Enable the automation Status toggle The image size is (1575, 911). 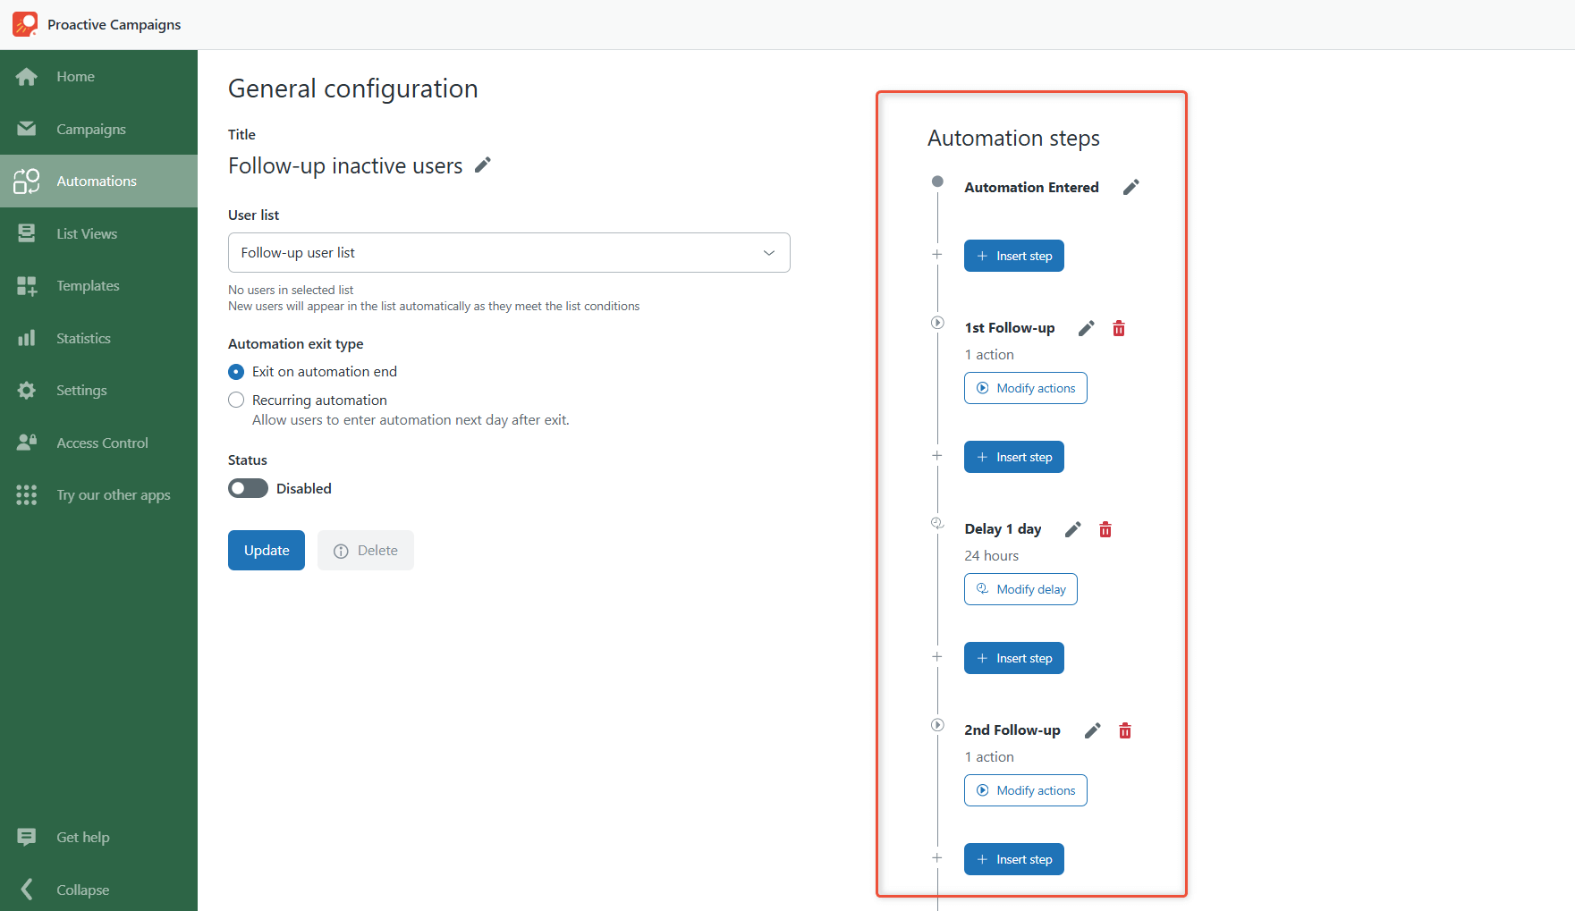pyautogui.click(x=248, y=488)
